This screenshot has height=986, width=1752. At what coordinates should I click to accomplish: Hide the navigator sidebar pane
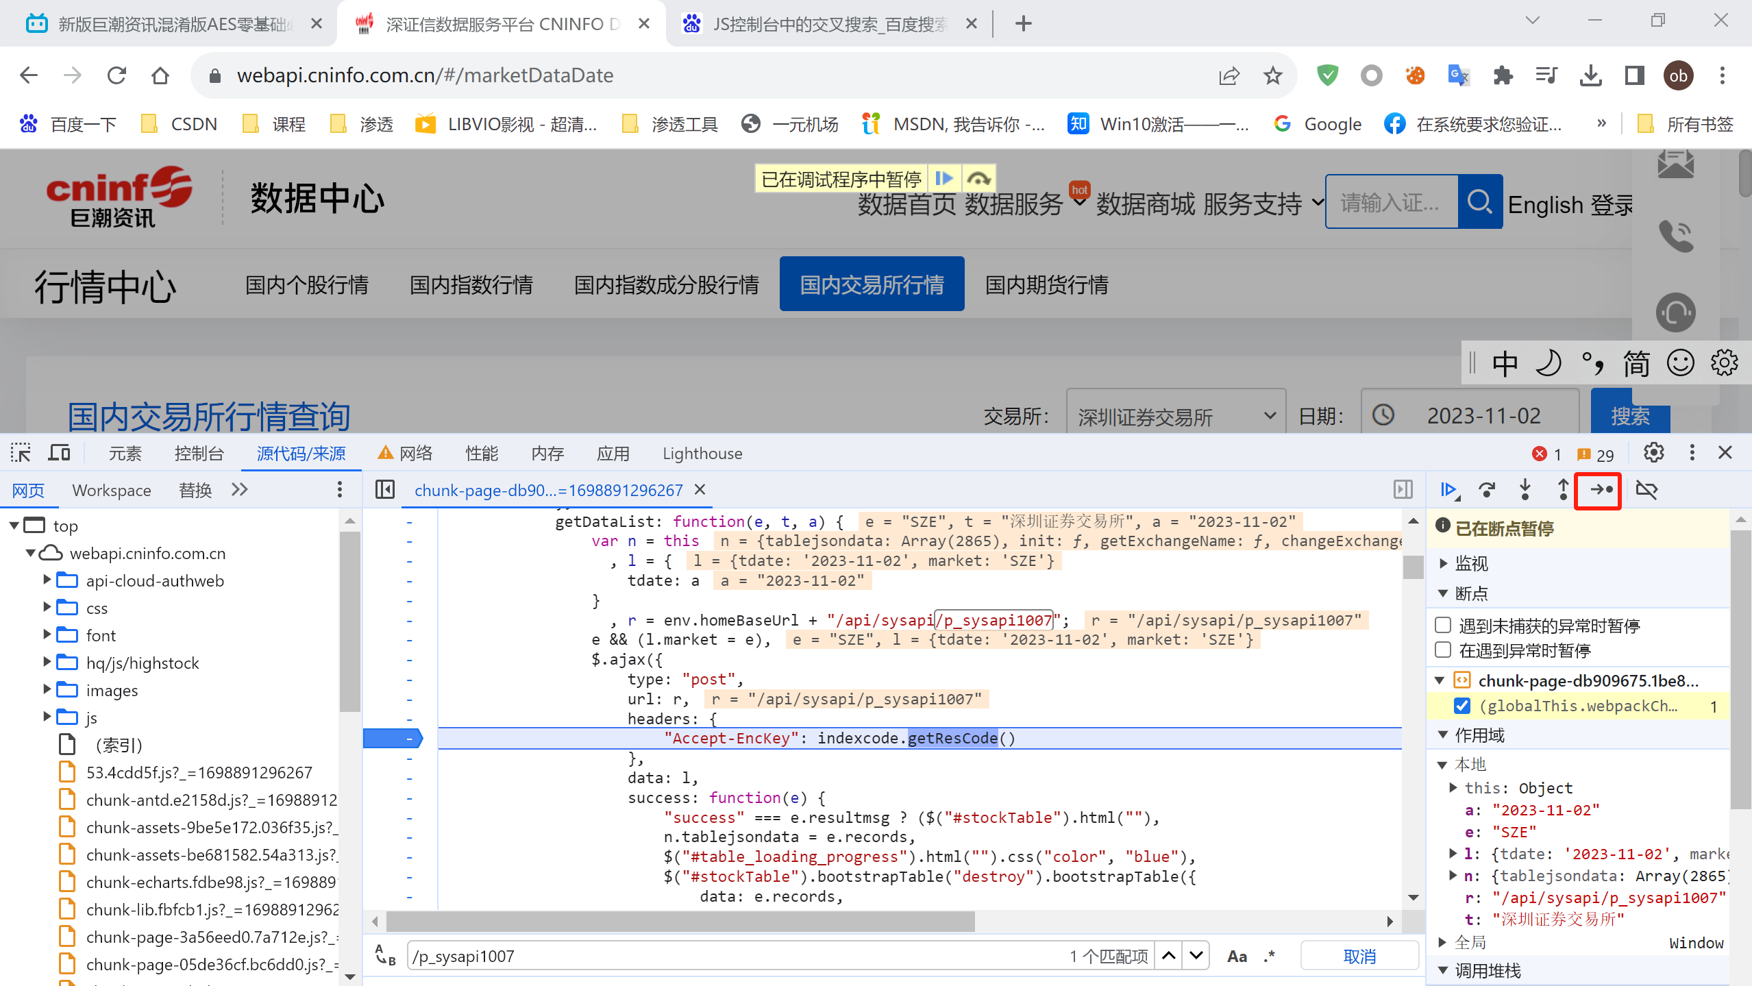click(385, 490)
